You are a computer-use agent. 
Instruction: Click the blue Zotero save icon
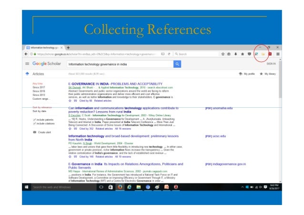(x=256, y=54)
